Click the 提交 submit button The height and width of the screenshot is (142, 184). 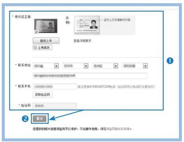[40, 118]
